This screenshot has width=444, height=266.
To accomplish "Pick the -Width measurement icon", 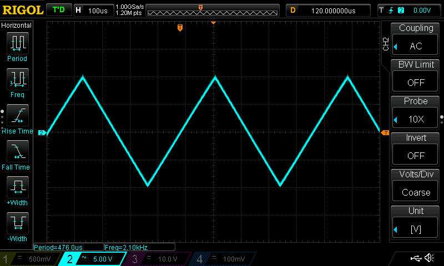I will pyautogui.click(x=17, y=223).
